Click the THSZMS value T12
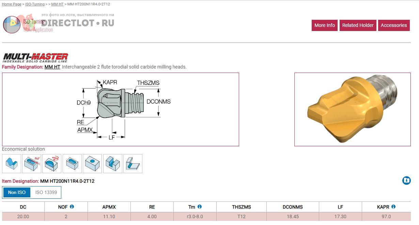Image resolution: width=419 pixels, height=225 pixels. tap(242, 216)
